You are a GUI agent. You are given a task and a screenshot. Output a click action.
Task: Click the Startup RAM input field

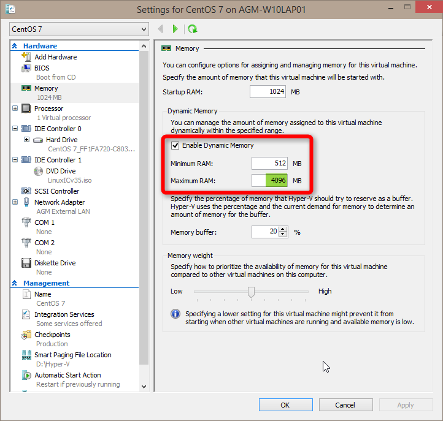[268, 92]
